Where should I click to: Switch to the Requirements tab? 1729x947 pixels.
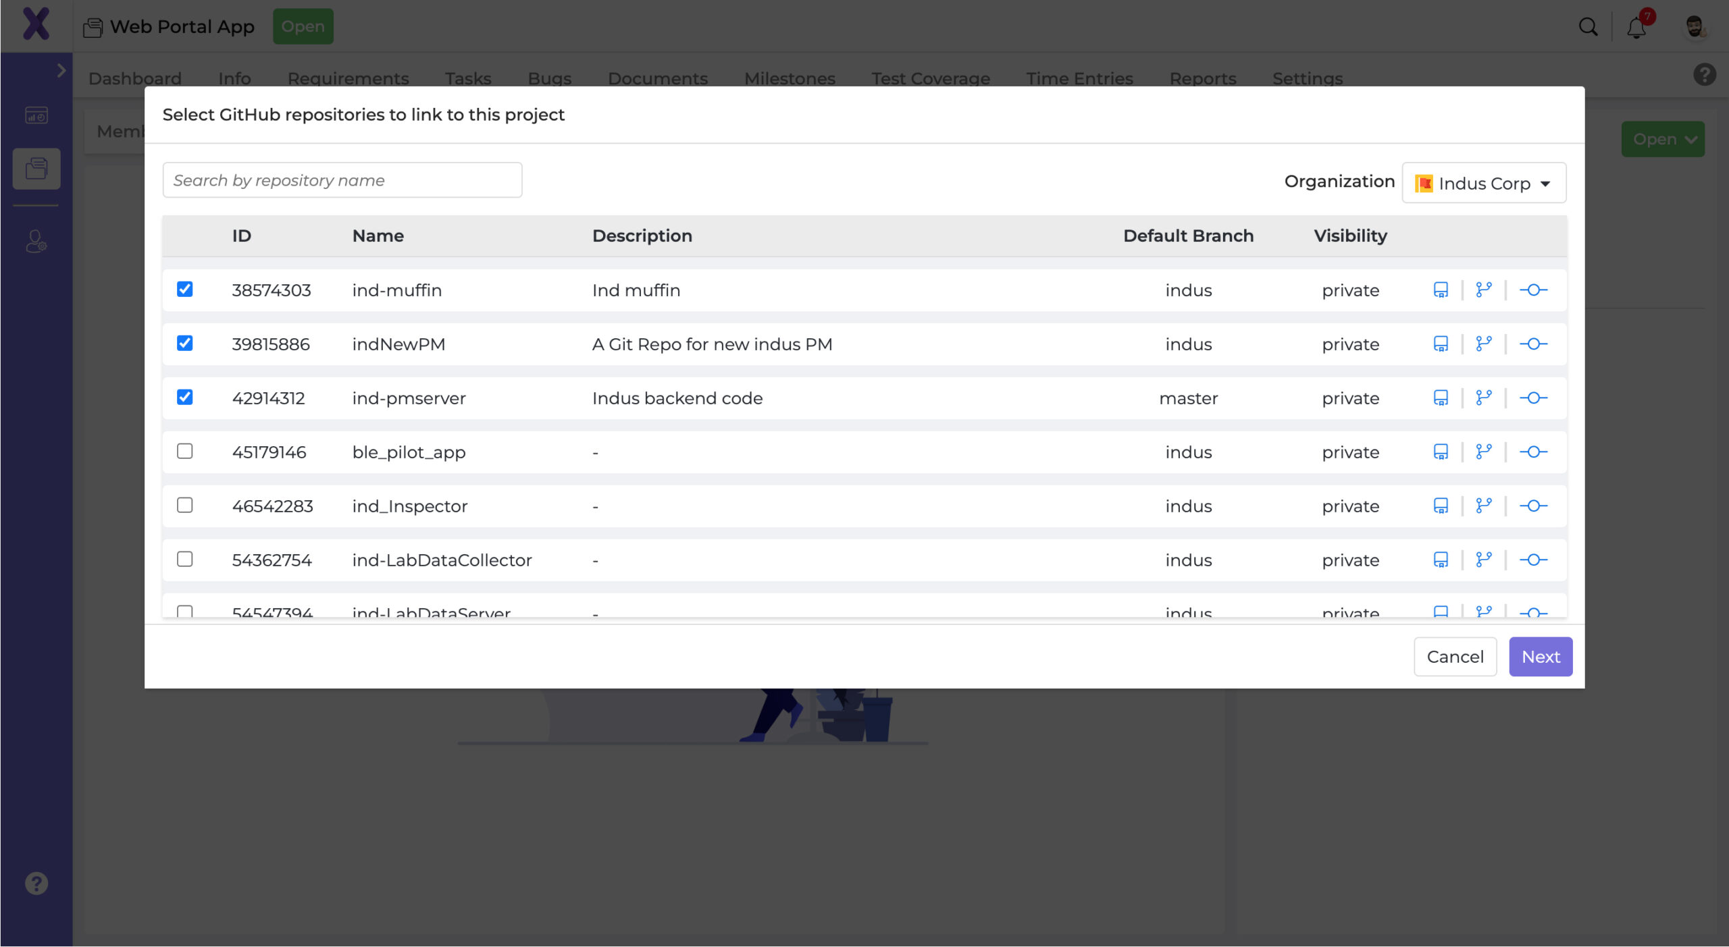click(x=348, y=78)
